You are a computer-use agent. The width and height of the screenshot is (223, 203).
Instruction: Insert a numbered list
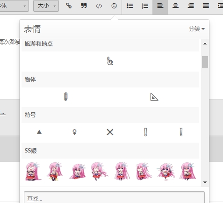(145, 6)
